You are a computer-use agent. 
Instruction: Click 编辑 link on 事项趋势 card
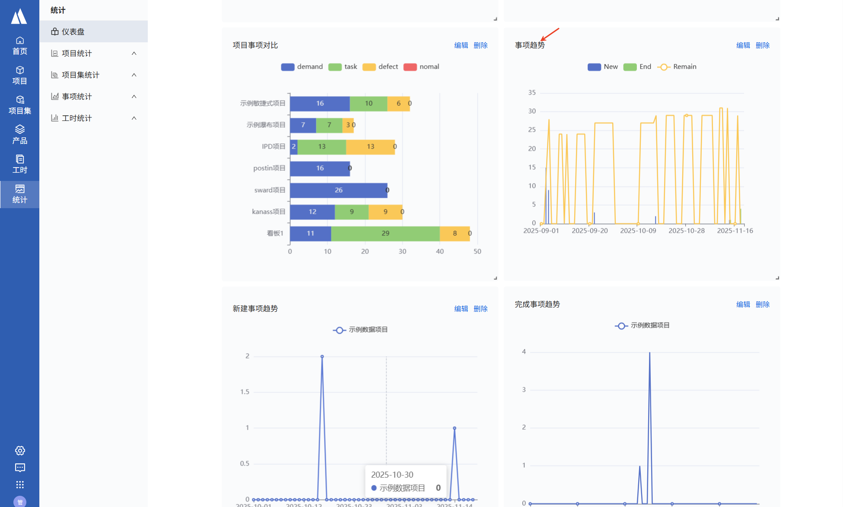tap(743, 45)
